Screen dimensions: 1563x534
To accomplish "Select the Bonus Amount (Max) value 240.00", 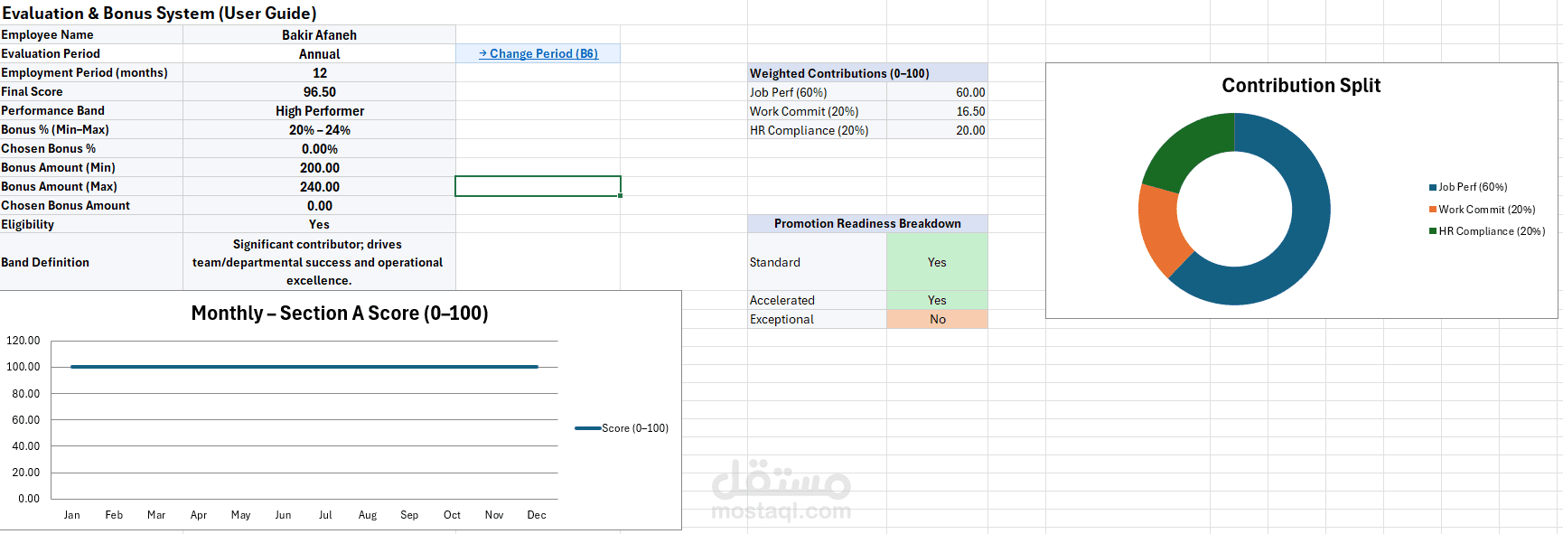I will [319, 186].
